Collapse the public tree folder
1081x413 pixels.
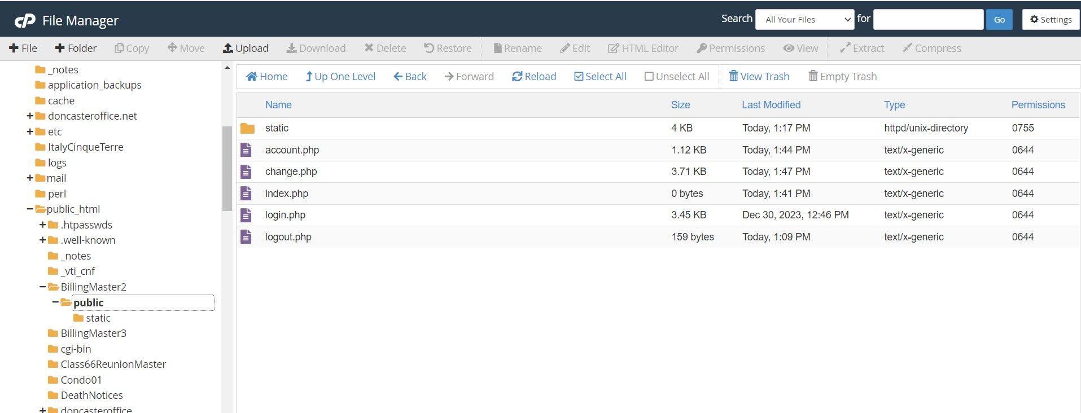[x=55, y=302]
